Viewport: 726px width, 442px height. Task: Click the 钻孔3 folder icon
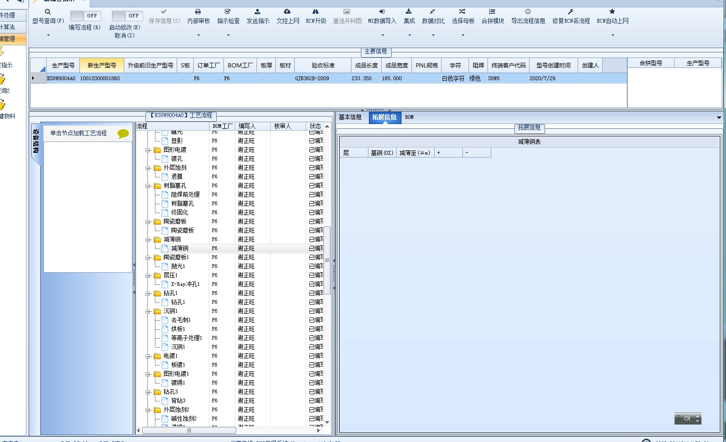coord(157,392)
